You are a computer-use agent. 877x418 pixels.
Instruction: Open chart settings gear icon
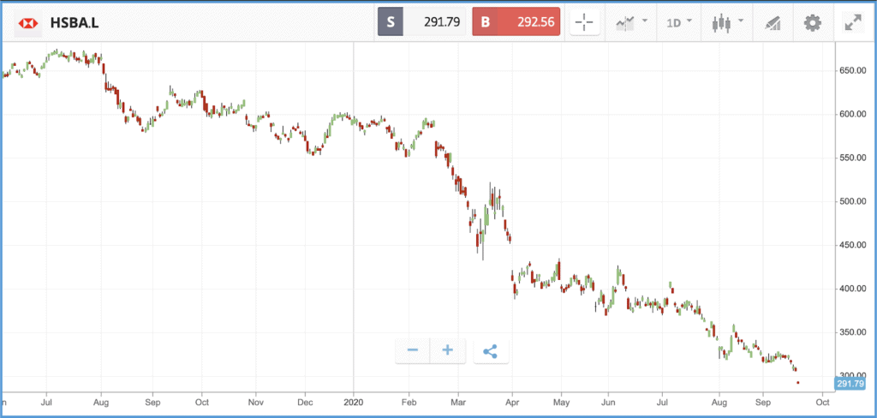click(812, 23)
